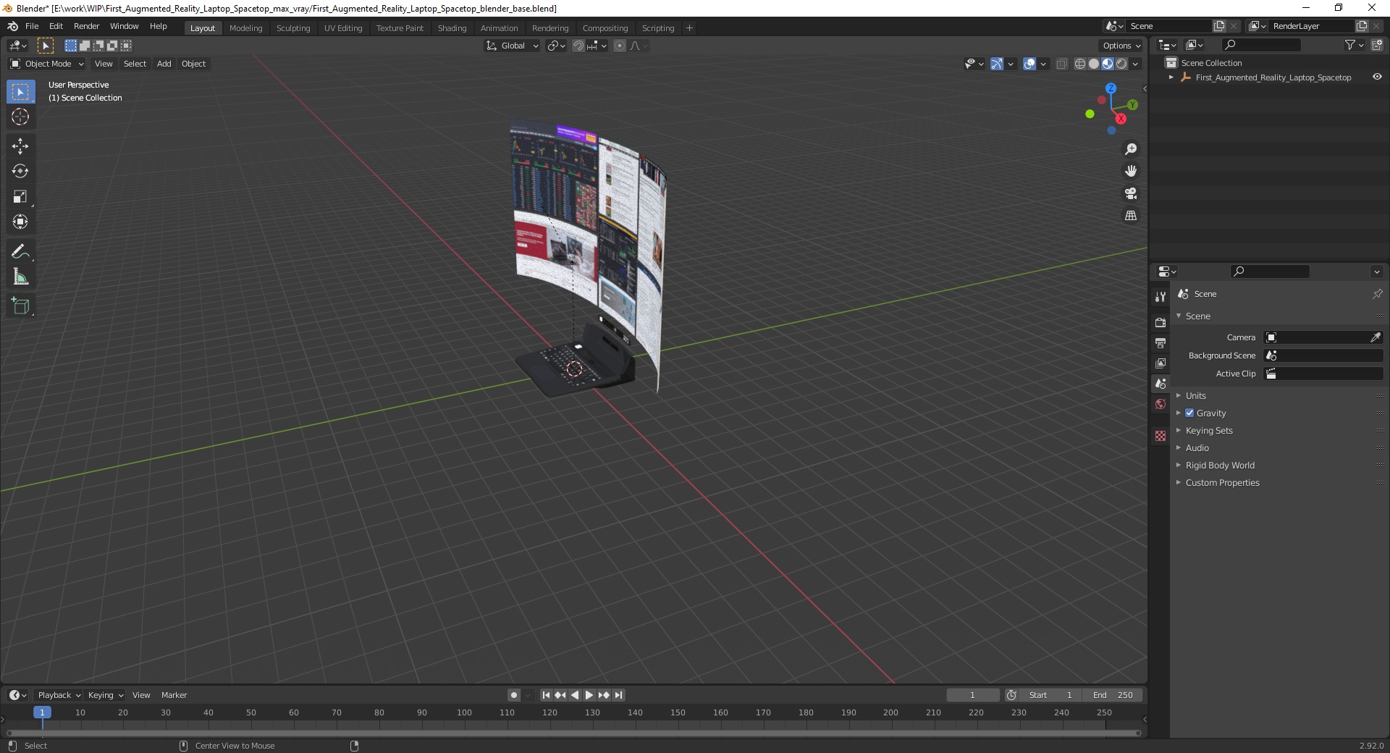Toggle auto keying record button
1390x753 pixels.
(514, 695)
